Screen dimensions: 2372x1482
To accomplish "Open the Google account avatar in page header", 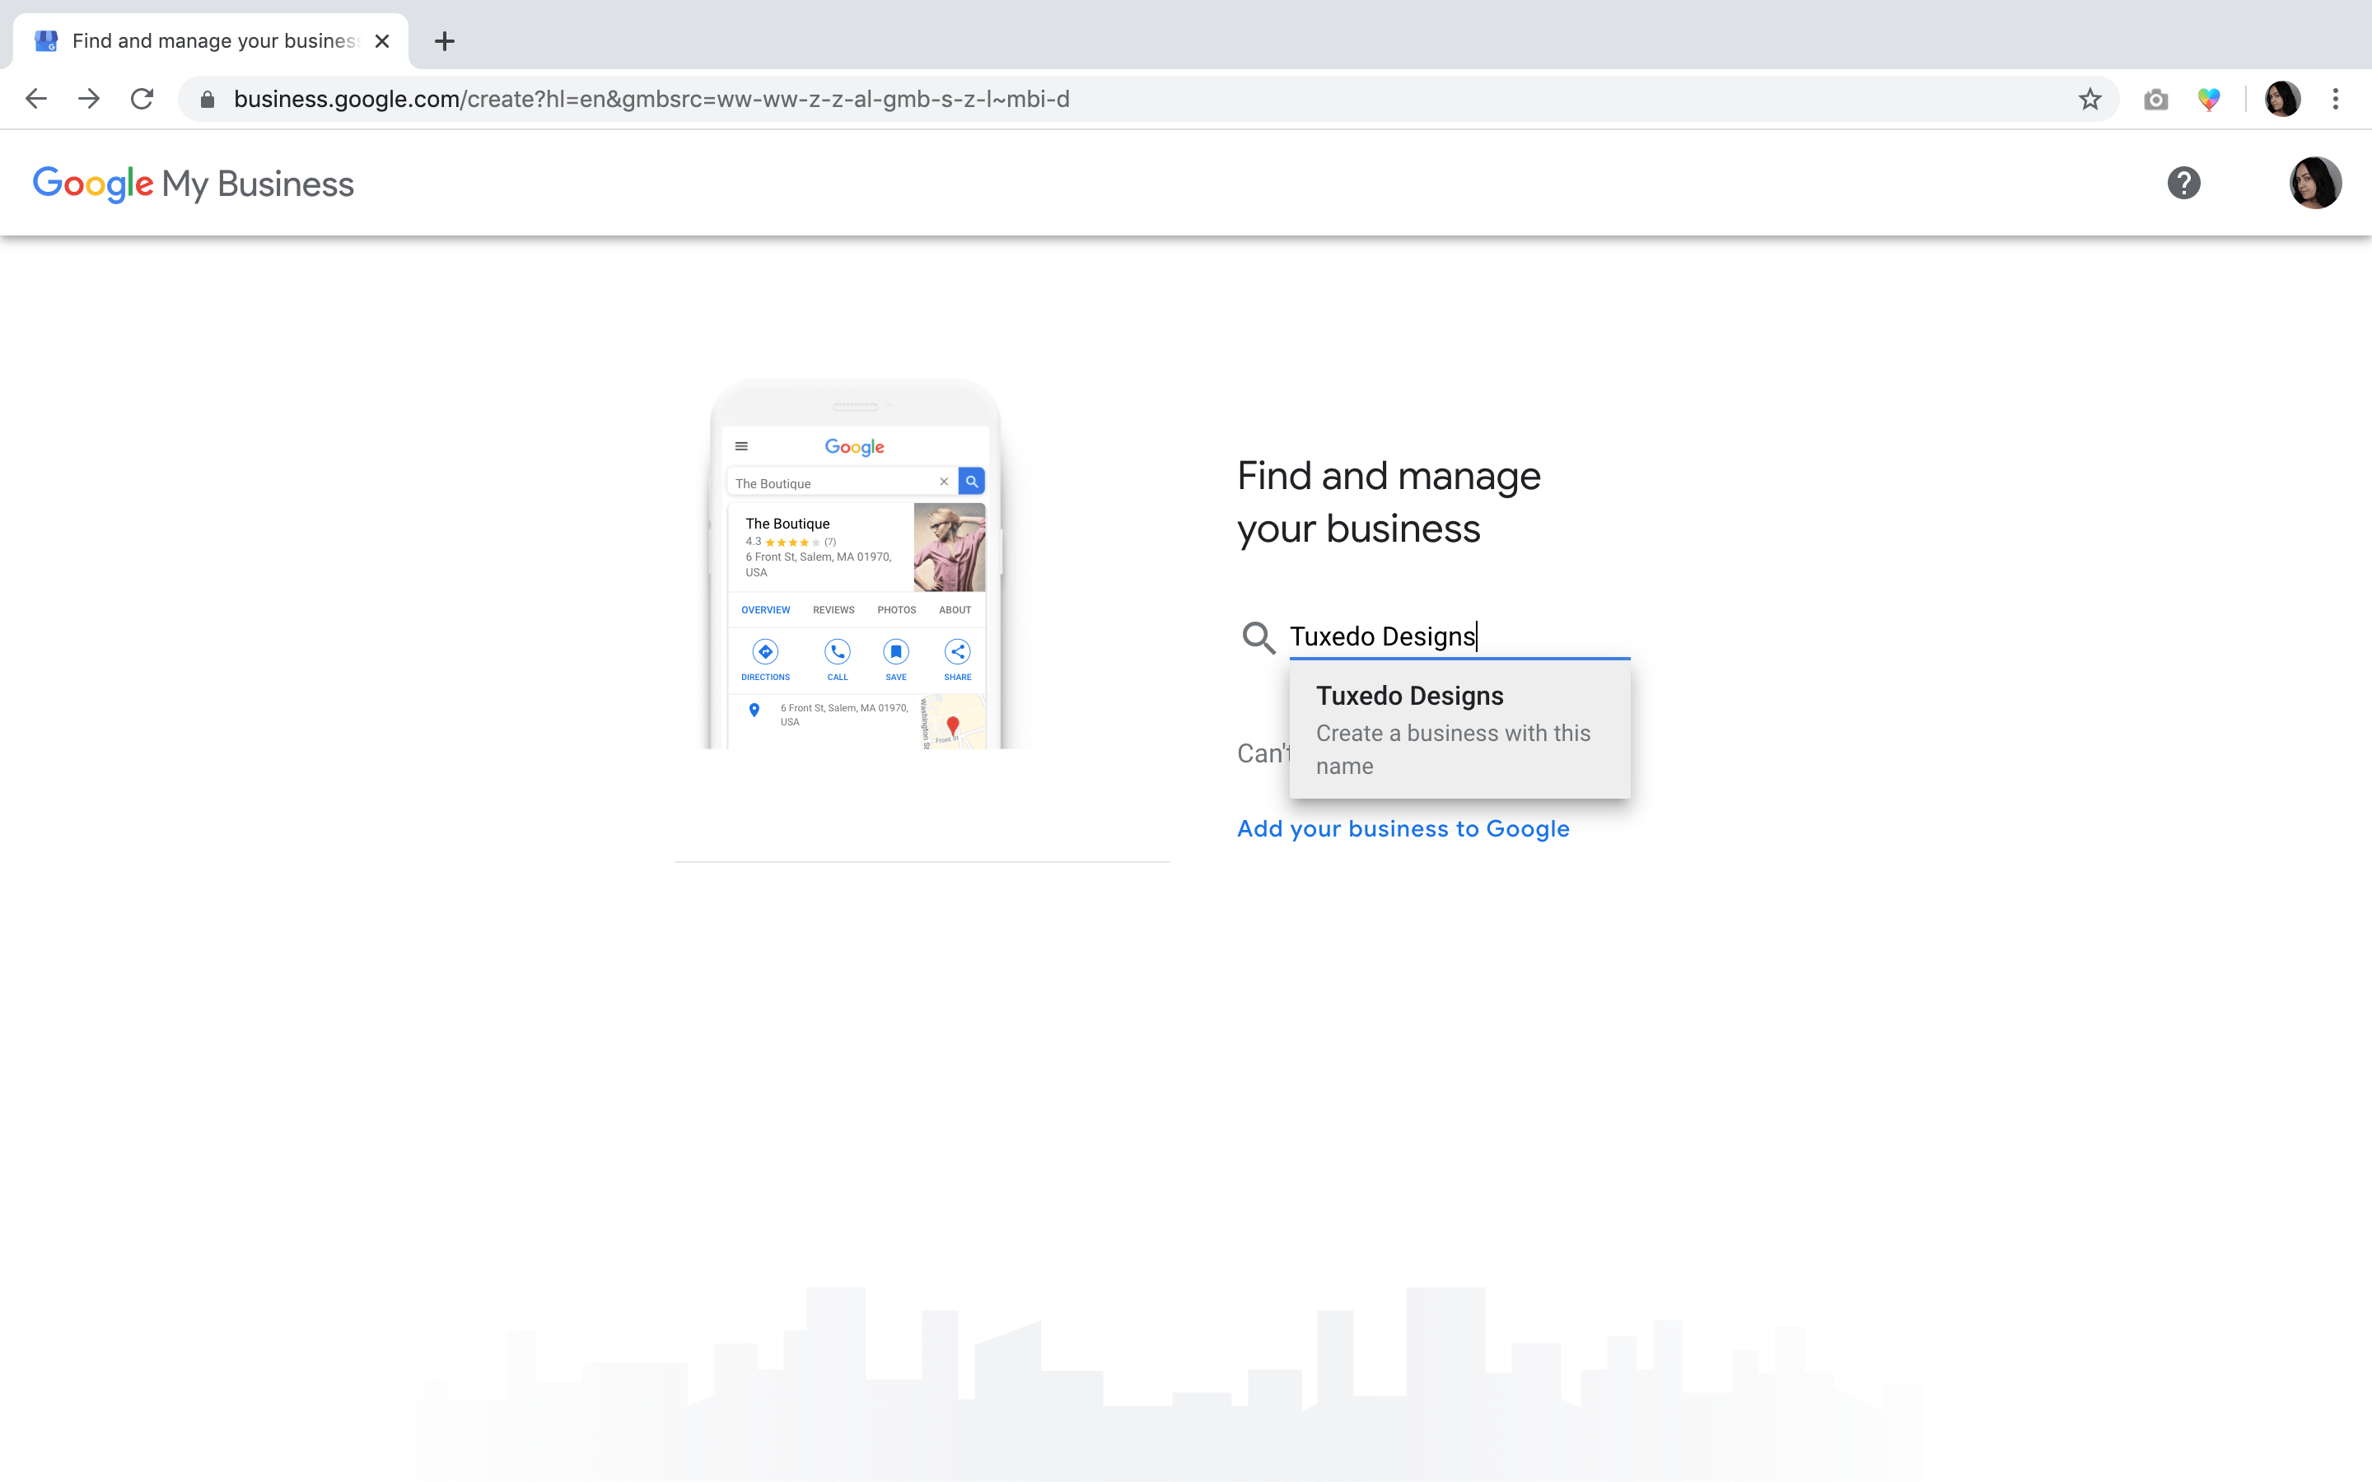I will [x=2315, y=184].
